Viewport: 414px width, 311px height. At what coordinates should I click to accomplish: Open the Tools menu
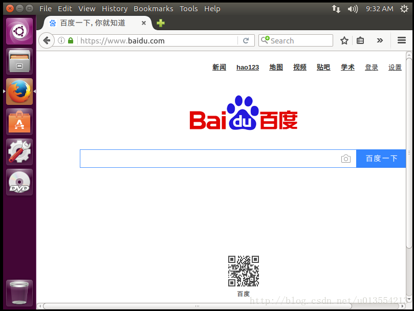[x=188, y=9]
